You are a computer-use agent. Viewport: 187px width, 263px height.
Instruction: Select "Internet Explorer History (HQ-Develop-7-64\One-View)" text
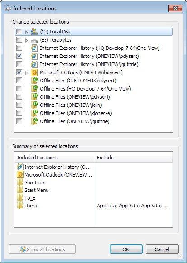(x=100, y=48)
